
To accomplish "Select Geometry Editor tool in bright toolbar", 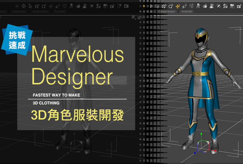I will coord(219,6).
